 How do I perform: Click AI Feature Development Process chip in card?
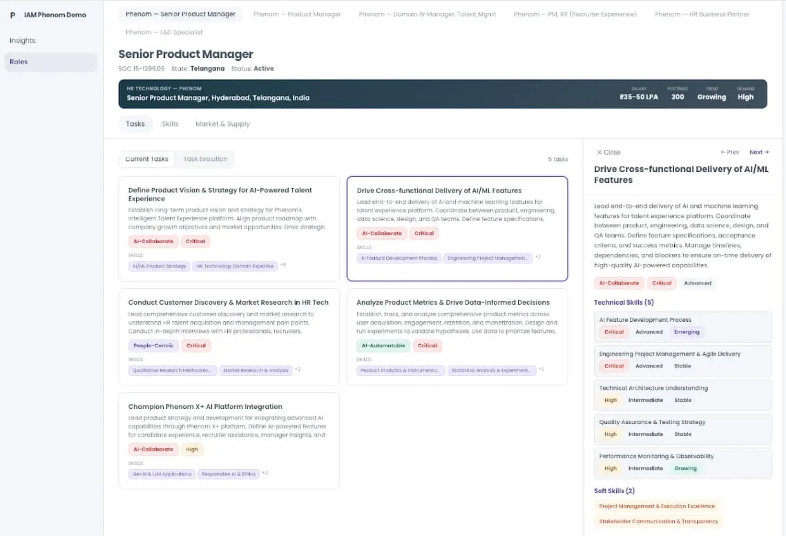[x=399, y=258]
